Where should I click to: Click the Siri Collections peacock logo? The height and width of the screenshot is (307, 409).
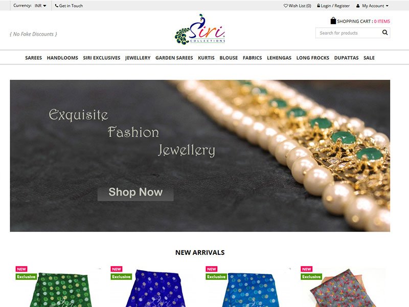click(200, 29)
